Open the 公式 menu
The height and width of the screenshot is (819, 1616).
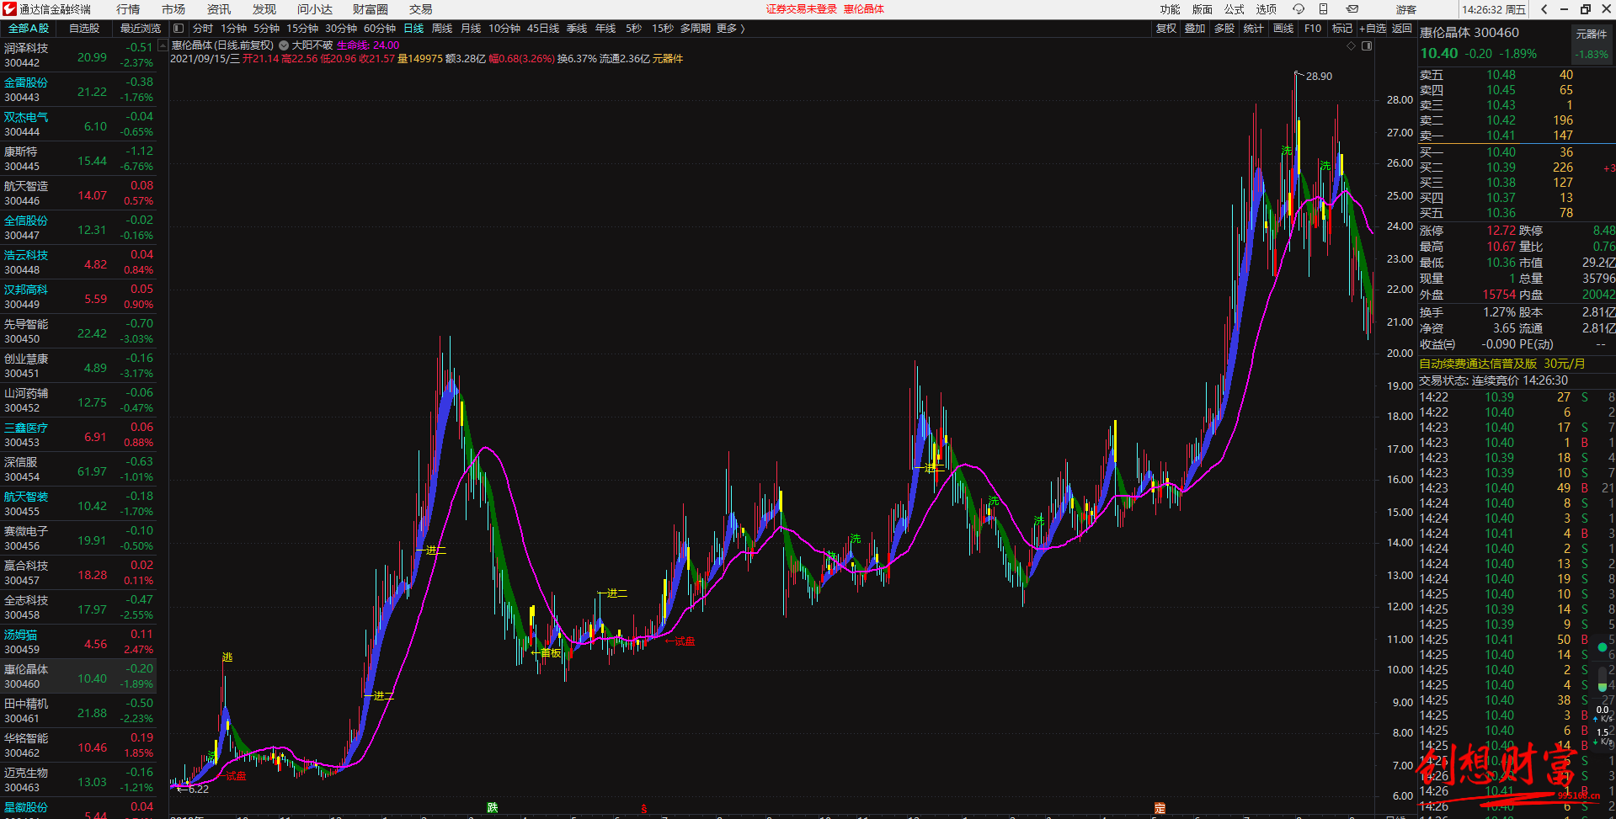(1235, 9)
